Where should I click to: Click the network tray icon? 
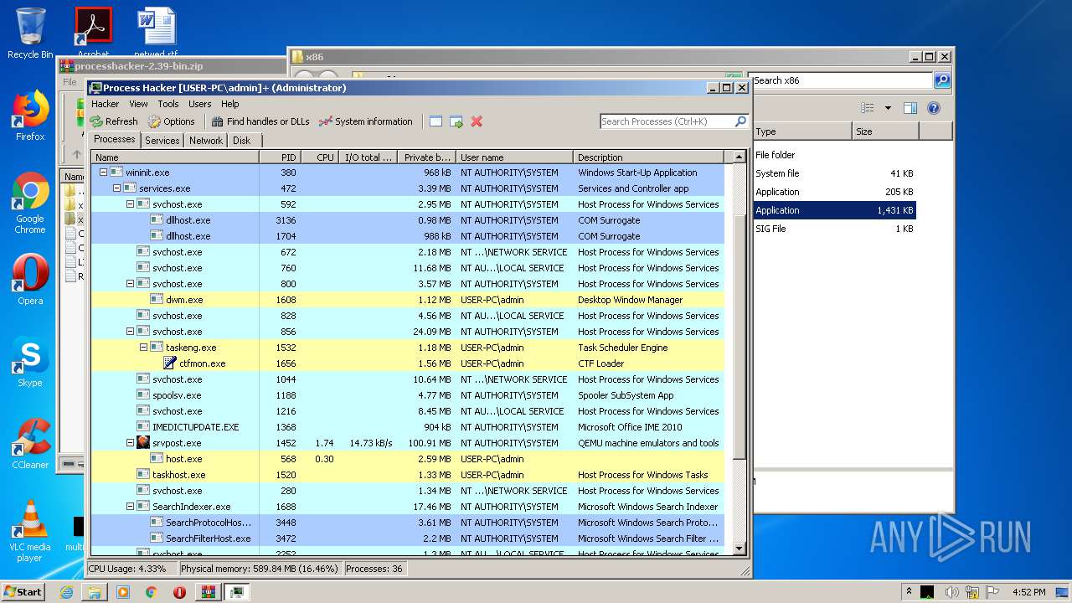973,592
